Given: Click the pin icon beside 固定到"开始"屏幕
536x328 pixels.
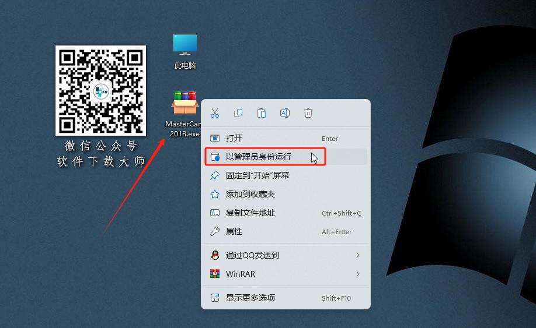Looking at the screenshot, I should tap(215, 175).
